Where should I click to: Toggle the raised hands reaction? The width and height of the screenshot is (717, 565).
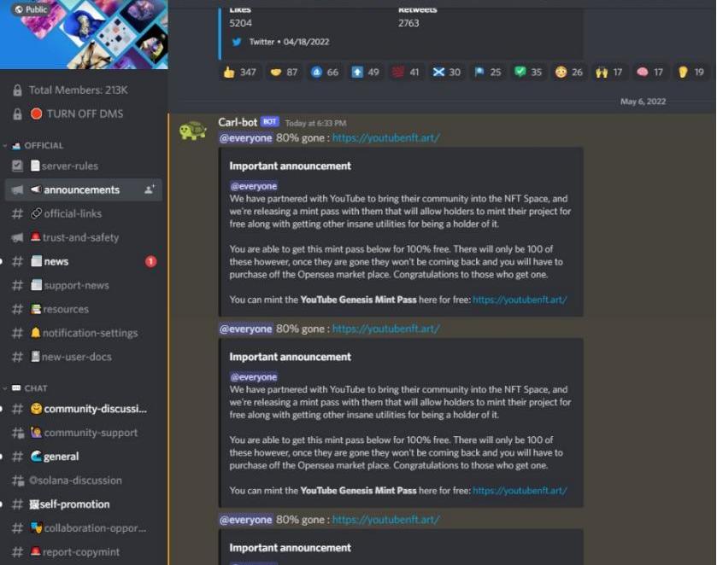[x=608, y=73]
